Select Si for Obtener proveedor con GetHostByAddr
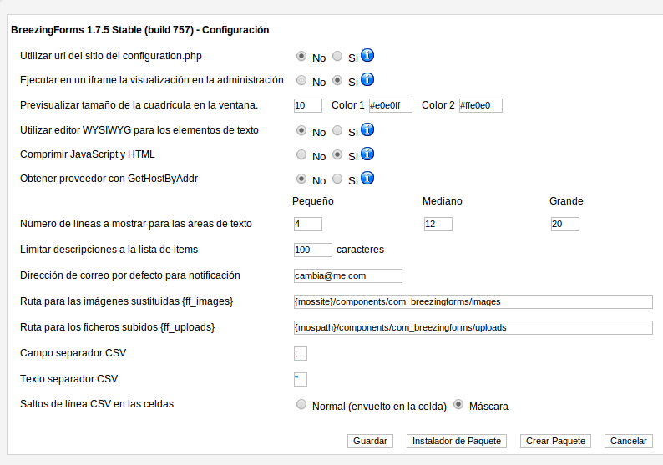Viewport: 663px width, 465px height. point(337,179)
